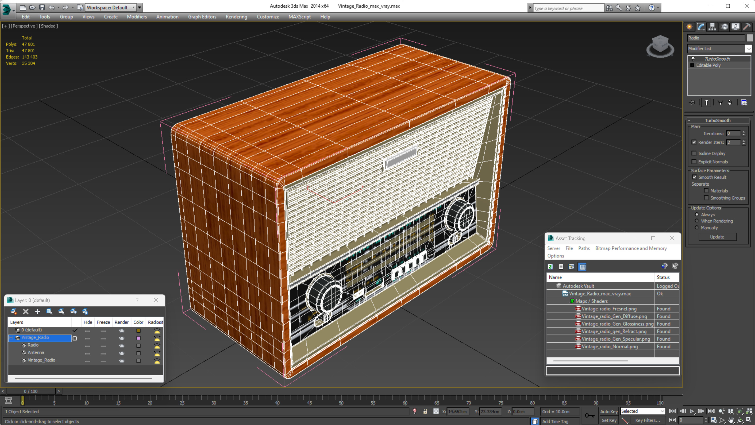Screen dimensions: 755x425
Task: Click the TurboSmooth modifier icon
Action: pos(693,58)
